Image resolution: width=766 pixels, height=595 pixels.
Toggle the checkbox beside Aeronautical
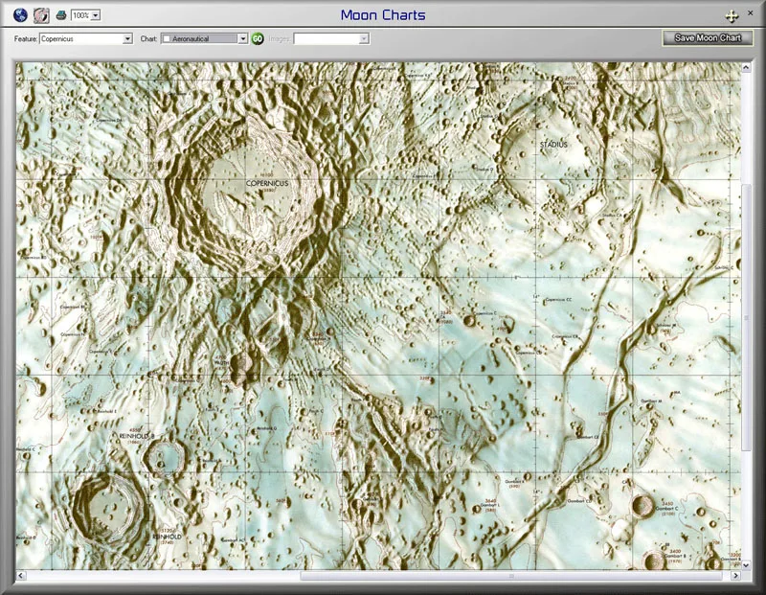[x=167, y=38]
